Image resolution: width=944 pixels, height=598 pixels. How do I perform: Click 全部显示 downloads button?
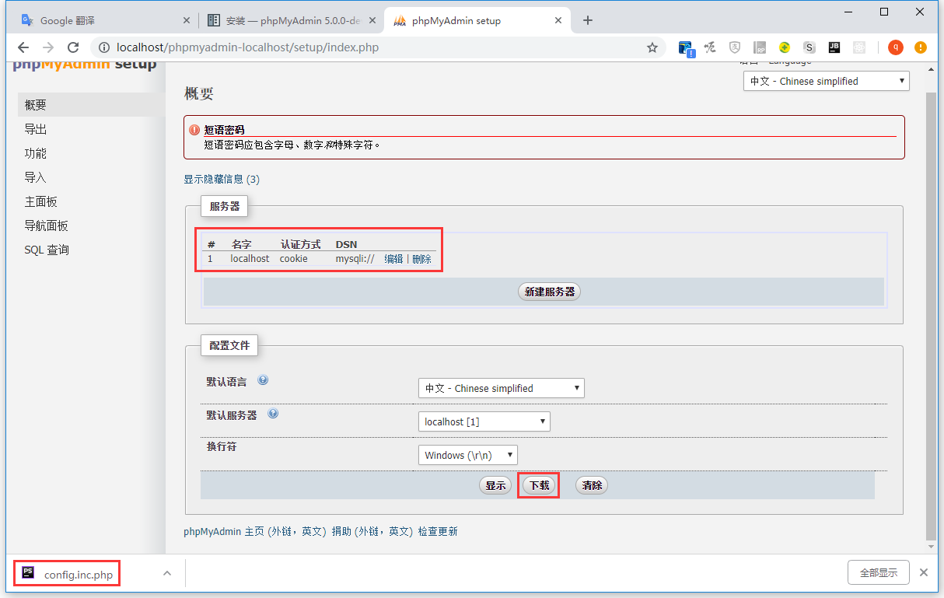coord(879,573)
